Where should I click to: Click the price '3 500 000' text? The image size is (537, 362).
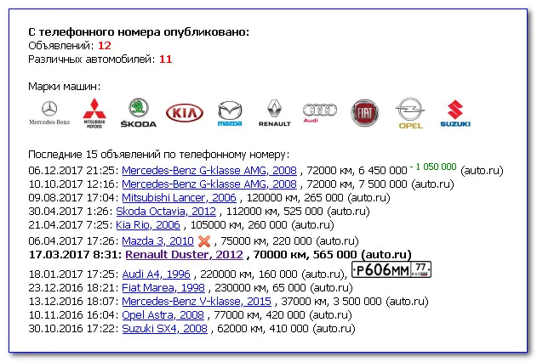pos(357,302)
